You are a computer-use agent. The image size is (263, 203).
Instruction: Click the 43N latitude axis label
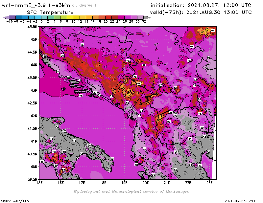click(x=34, y=90)
